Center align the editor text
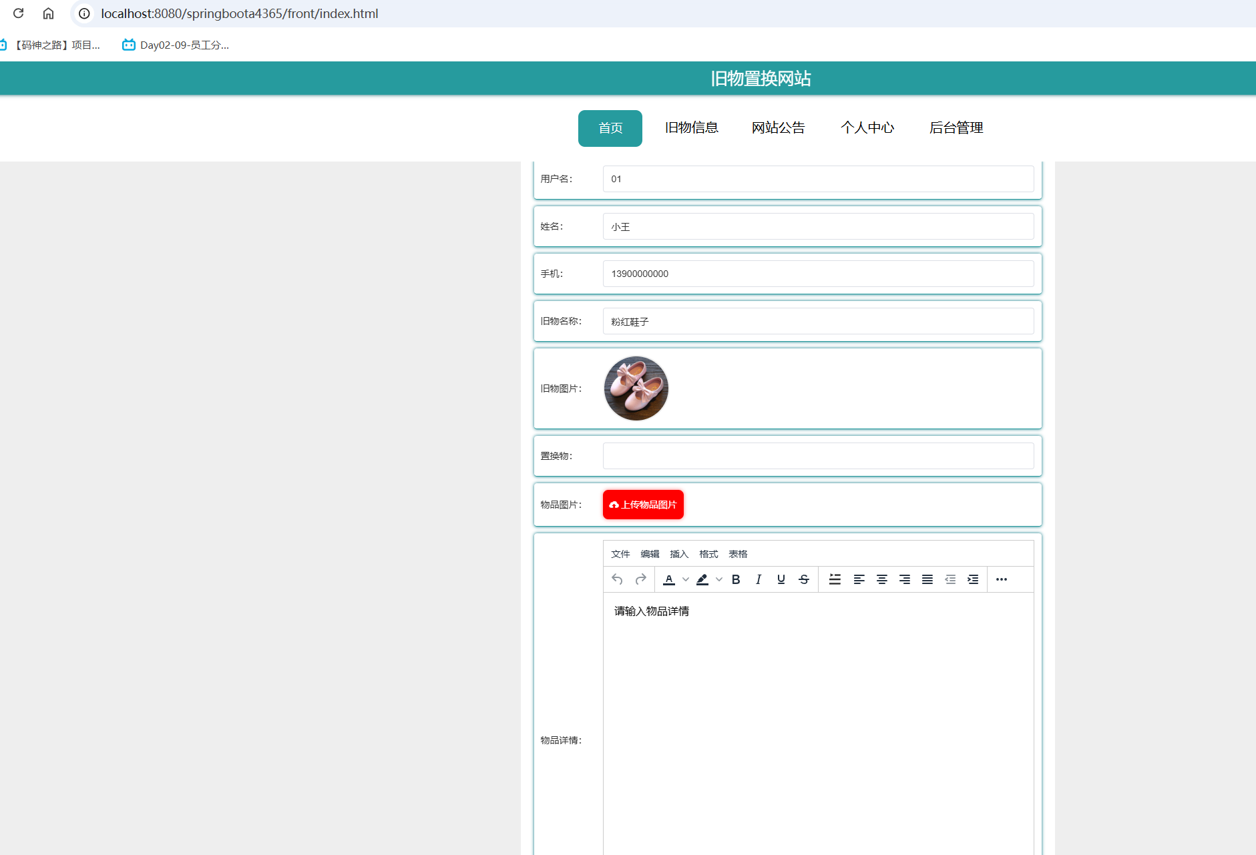Screen dimensions: 1256x855 pos(882,579)
